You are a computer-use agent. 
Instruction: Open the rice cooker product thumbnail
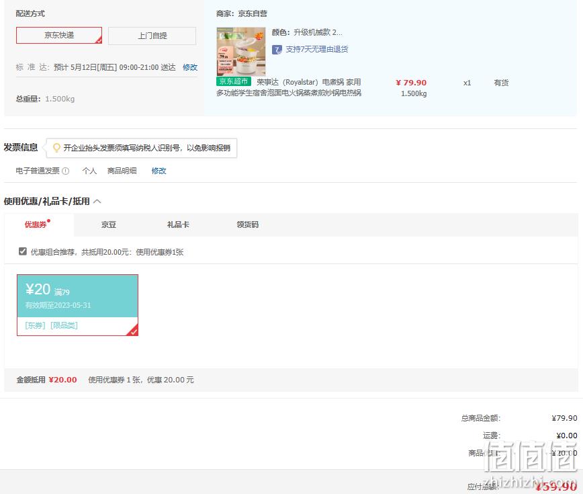point(241,51)
